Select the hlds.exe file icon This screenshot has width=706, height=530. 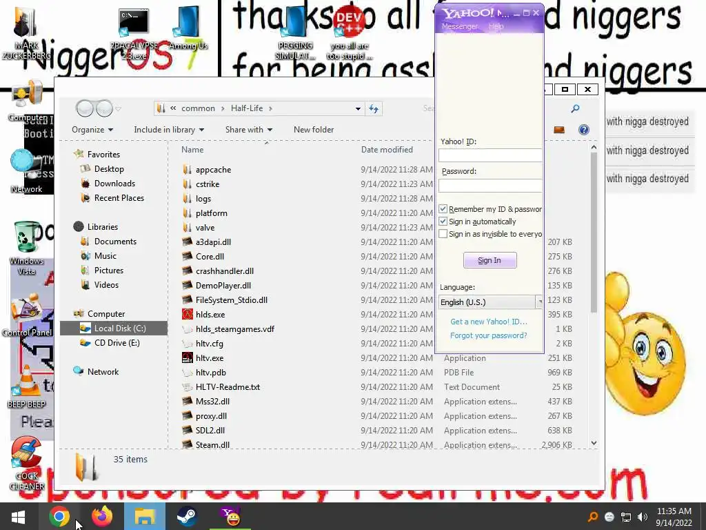point(188,314)
